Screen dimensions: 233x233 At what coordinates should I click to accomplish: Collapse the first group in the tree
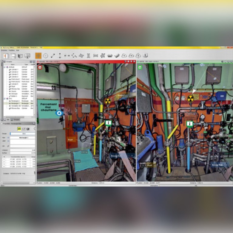(5, 67)
